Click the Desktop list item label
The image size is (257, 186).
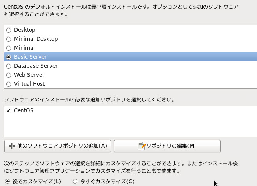coord(25,30)
